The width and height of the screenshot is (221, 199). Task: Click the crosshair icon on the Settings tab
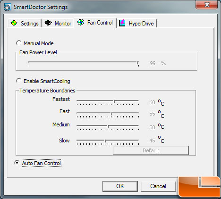tap(14, 23)
